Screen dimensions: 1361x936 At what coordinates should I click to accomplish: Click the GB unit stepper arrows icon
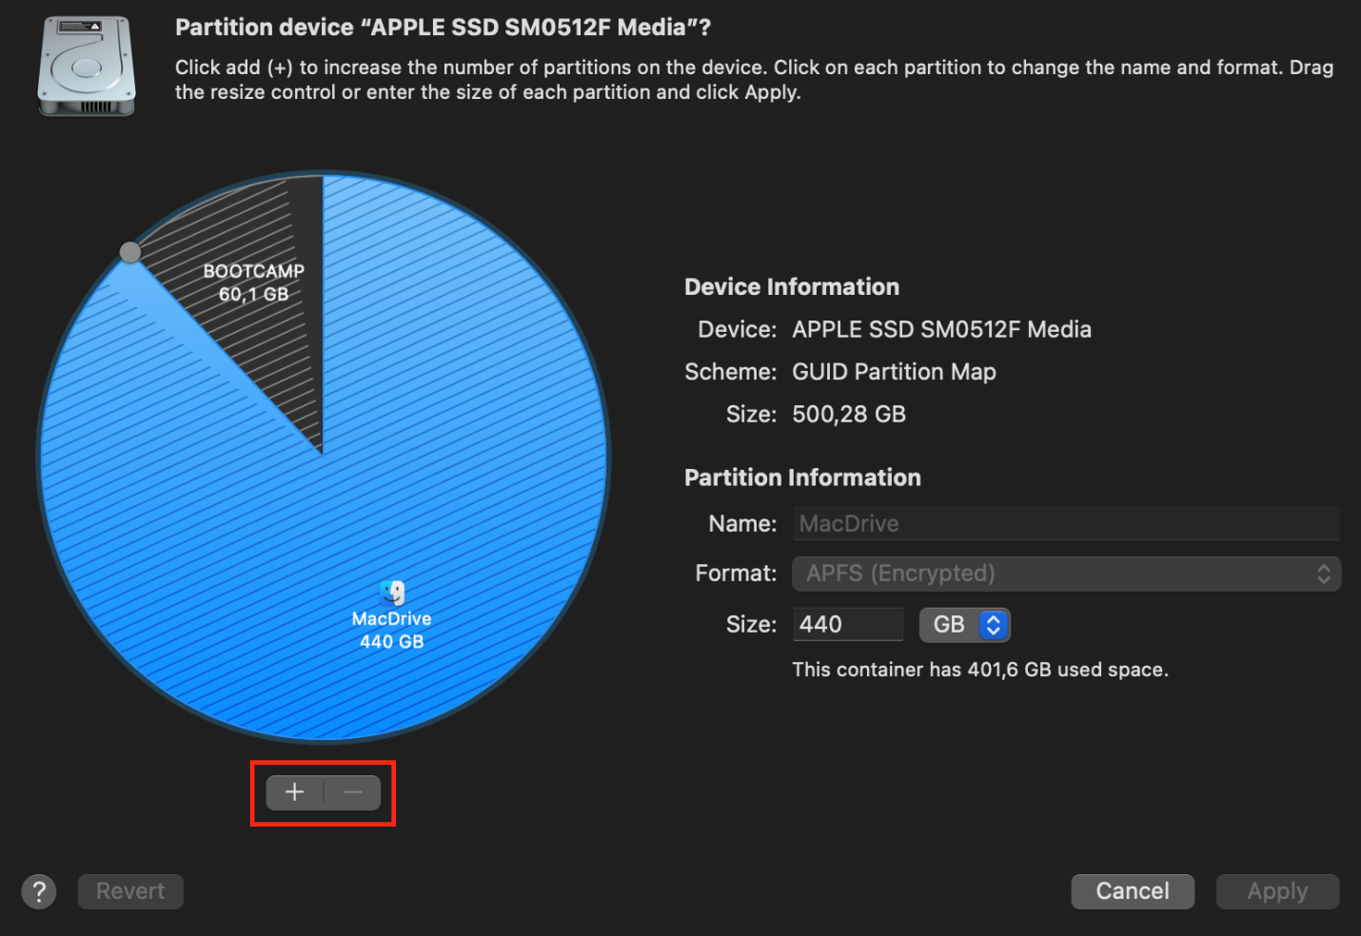coord(992,624)
